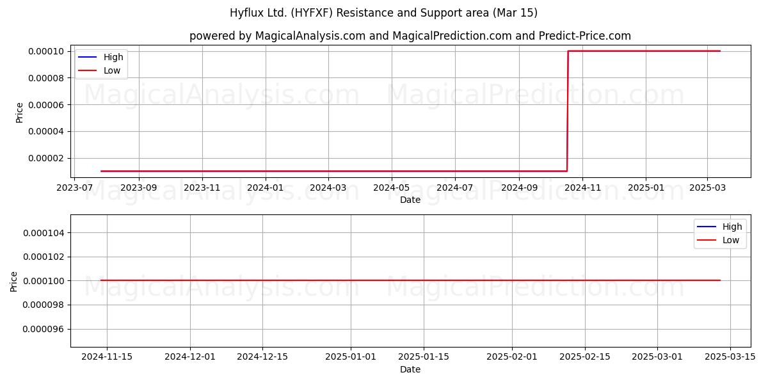
Task: Click the top chart date label 2023-09
Action: coord(139,188)
